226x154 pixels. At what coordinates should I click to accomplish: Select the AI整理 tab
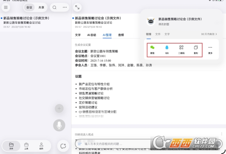107,35
